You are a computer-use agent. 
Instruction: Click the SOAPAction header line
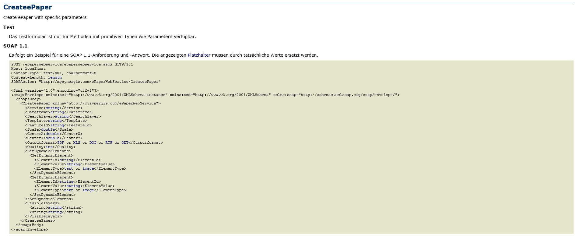point(86,82)
